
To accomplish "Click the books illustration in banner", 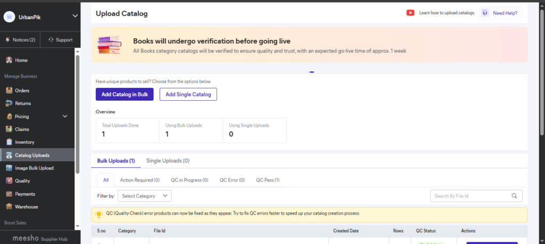I will pos(110,45).
